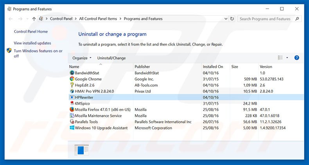
Task: Go up one folder level arrow
Action: click(x=34, y=19)
